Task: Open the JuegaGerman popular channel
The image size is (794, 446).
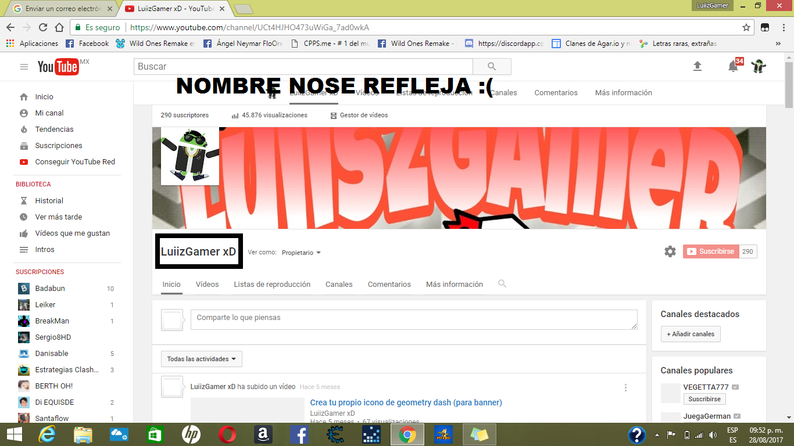Action: (707, 416)
